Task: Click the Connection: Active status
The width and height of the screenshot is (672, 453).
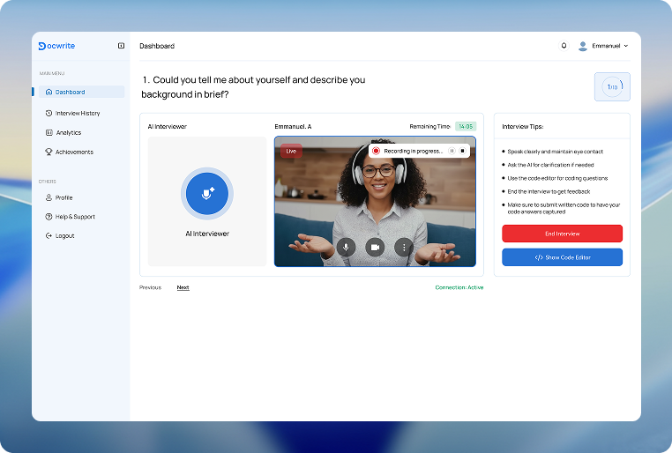Action: (459, 287)
